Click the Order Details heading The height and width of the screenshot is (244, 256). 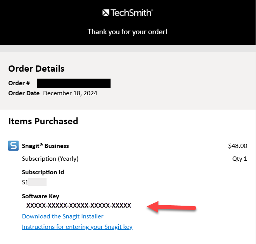click(x=36, y=69)
